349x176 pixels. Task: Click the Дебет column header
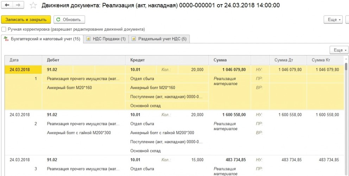pyautogui.click(x=53, y=60)
